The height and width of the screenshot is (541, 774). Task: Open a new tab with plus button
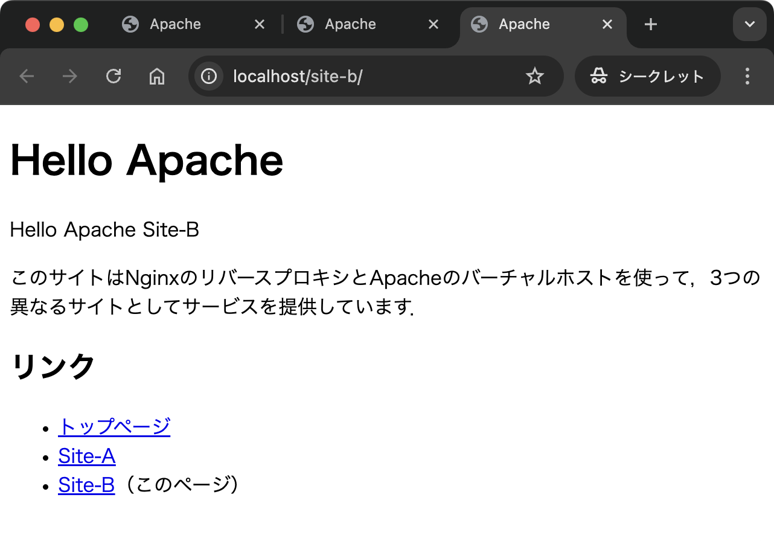[650, 25]
